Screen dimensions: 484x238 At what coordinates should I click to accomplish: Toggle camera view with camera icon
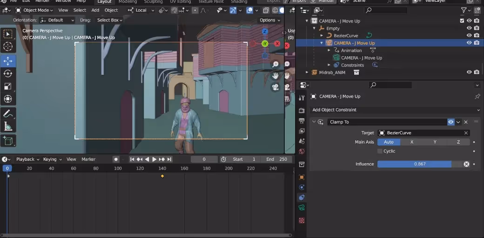[x=276, y=87]
